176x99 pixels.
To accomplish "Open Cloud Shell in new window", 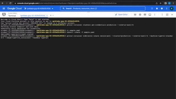I will coord(167,15).
